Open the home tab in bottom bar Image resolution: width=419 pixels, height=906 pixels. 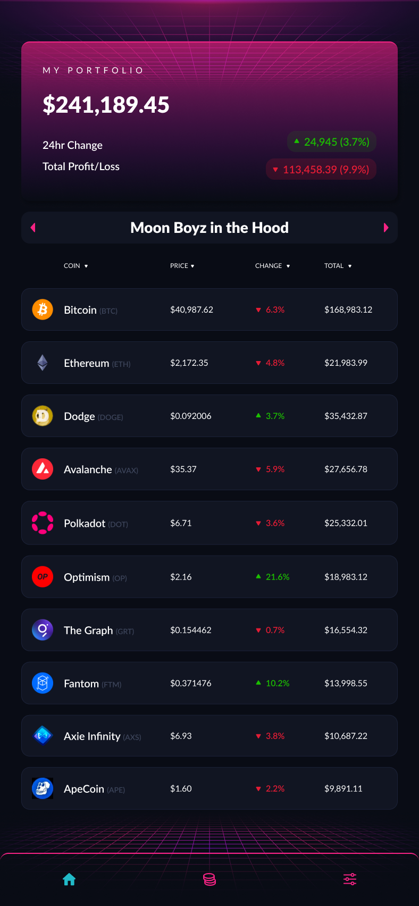[69, 879]
